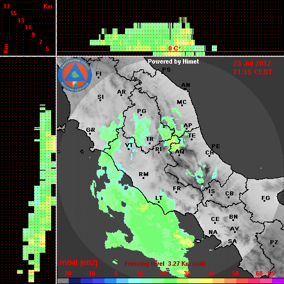This screenshot has height=284, width=284.
Task: Click the FI city label on map
Action: pos(98,74)
